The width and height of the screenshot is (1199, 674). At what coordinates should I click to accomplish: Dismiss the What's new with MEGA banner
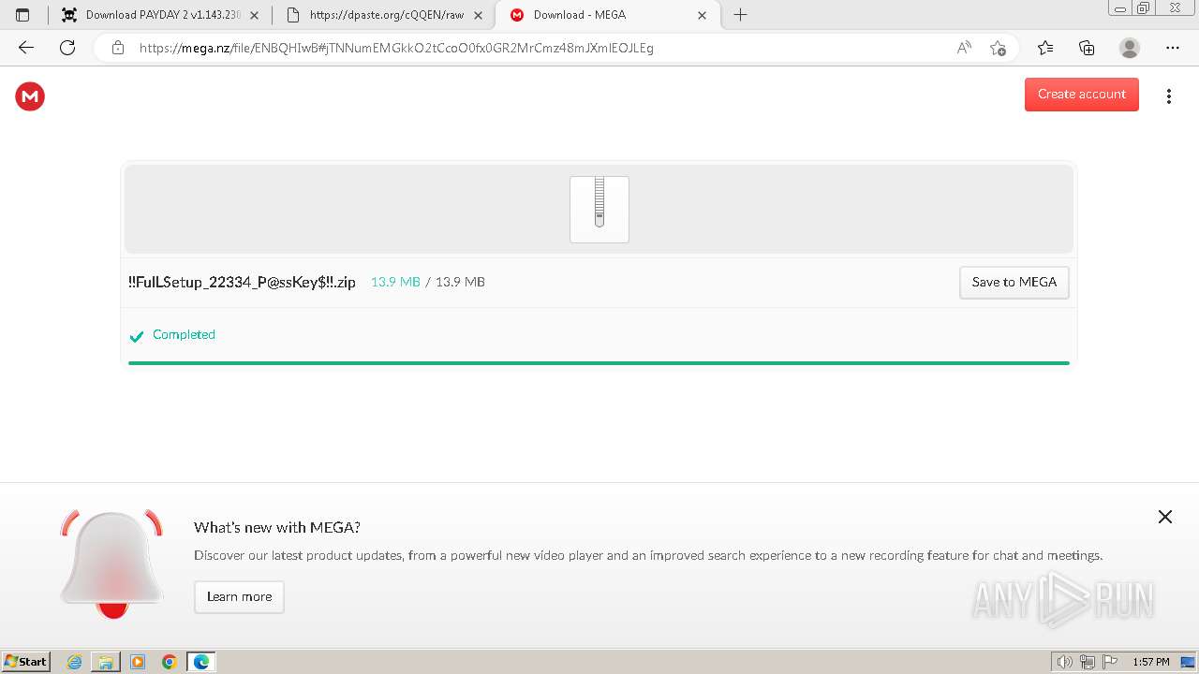(x=1165, y=517)
